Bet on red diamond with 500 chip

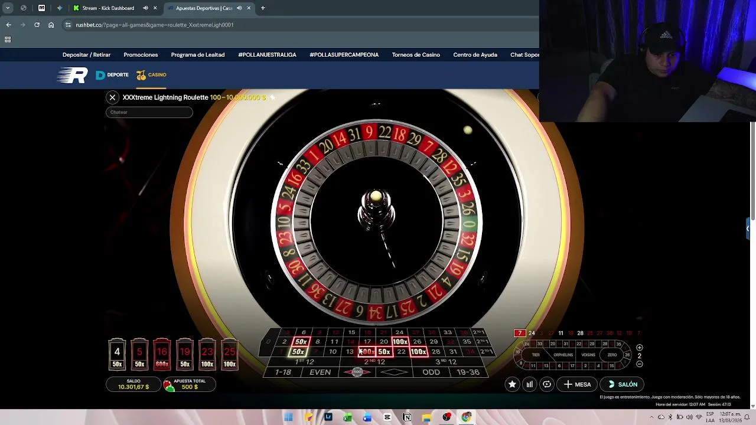[x=357, y=372]
